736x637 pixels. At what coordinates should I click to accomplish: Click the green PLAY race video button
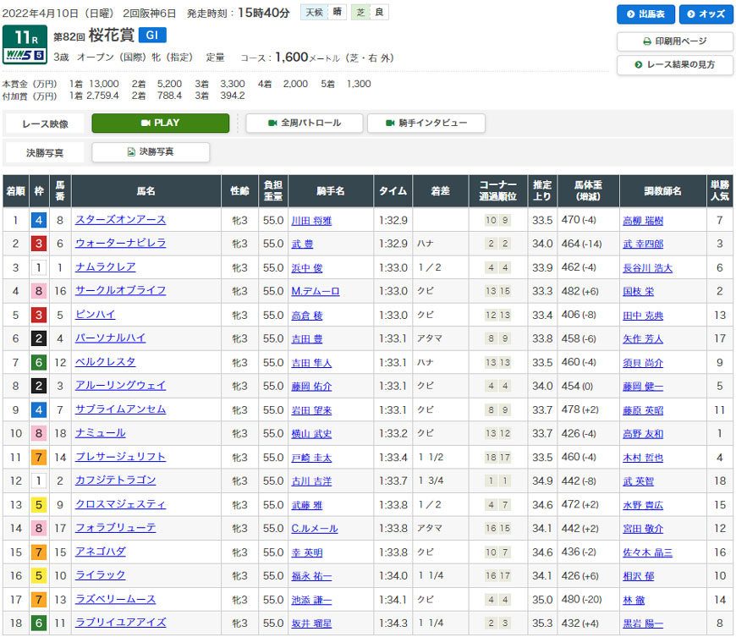[160, 123]
